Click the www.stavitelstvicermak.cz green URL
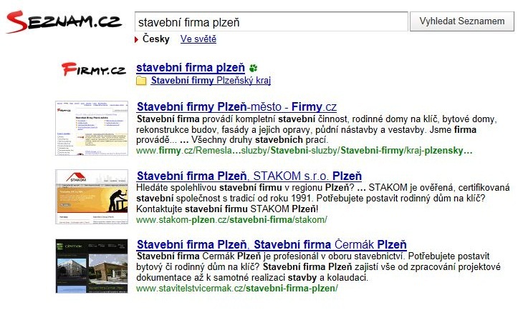The width and height of the screenshot is (523, 315). point(237,288)
